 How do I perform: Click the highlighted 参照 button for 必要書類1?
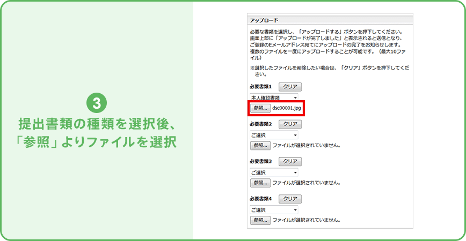260,108
